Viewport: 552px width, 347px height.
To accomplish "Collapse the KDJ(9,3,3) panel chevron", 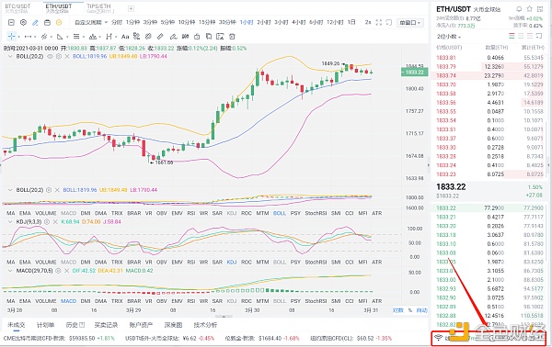I will (10, 222).
